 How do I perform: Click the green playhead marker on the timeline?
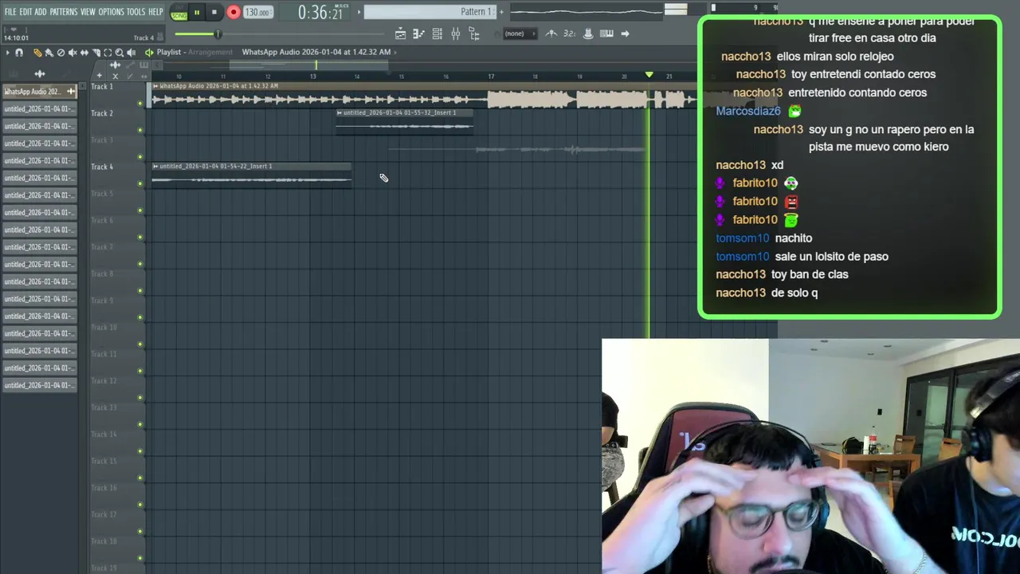click(x=649, y=75)
